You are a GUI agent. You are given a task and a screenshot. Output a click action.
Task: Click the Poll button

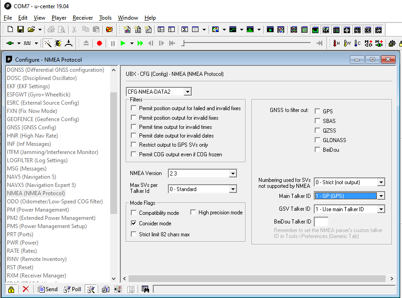72,289
